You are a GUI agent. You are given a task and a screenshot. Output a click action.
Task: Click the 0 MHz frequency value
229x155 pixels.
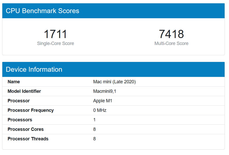pyautogui.click(x=99, y=110)
